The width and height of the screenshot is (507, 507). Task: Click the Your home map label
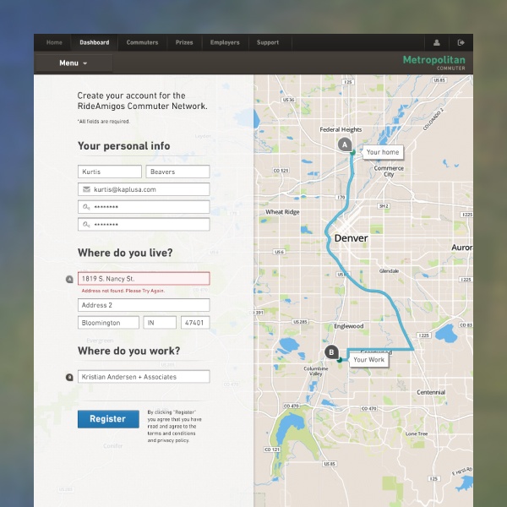[382, 153]
